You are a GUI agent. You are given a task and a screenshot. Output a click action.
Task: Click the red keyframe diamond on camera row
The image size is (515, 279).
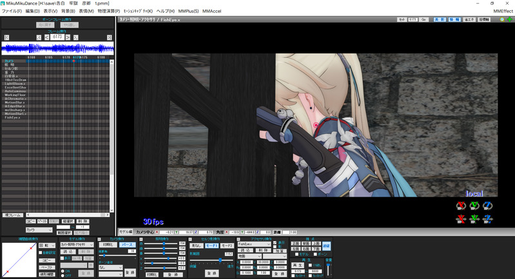74,61
